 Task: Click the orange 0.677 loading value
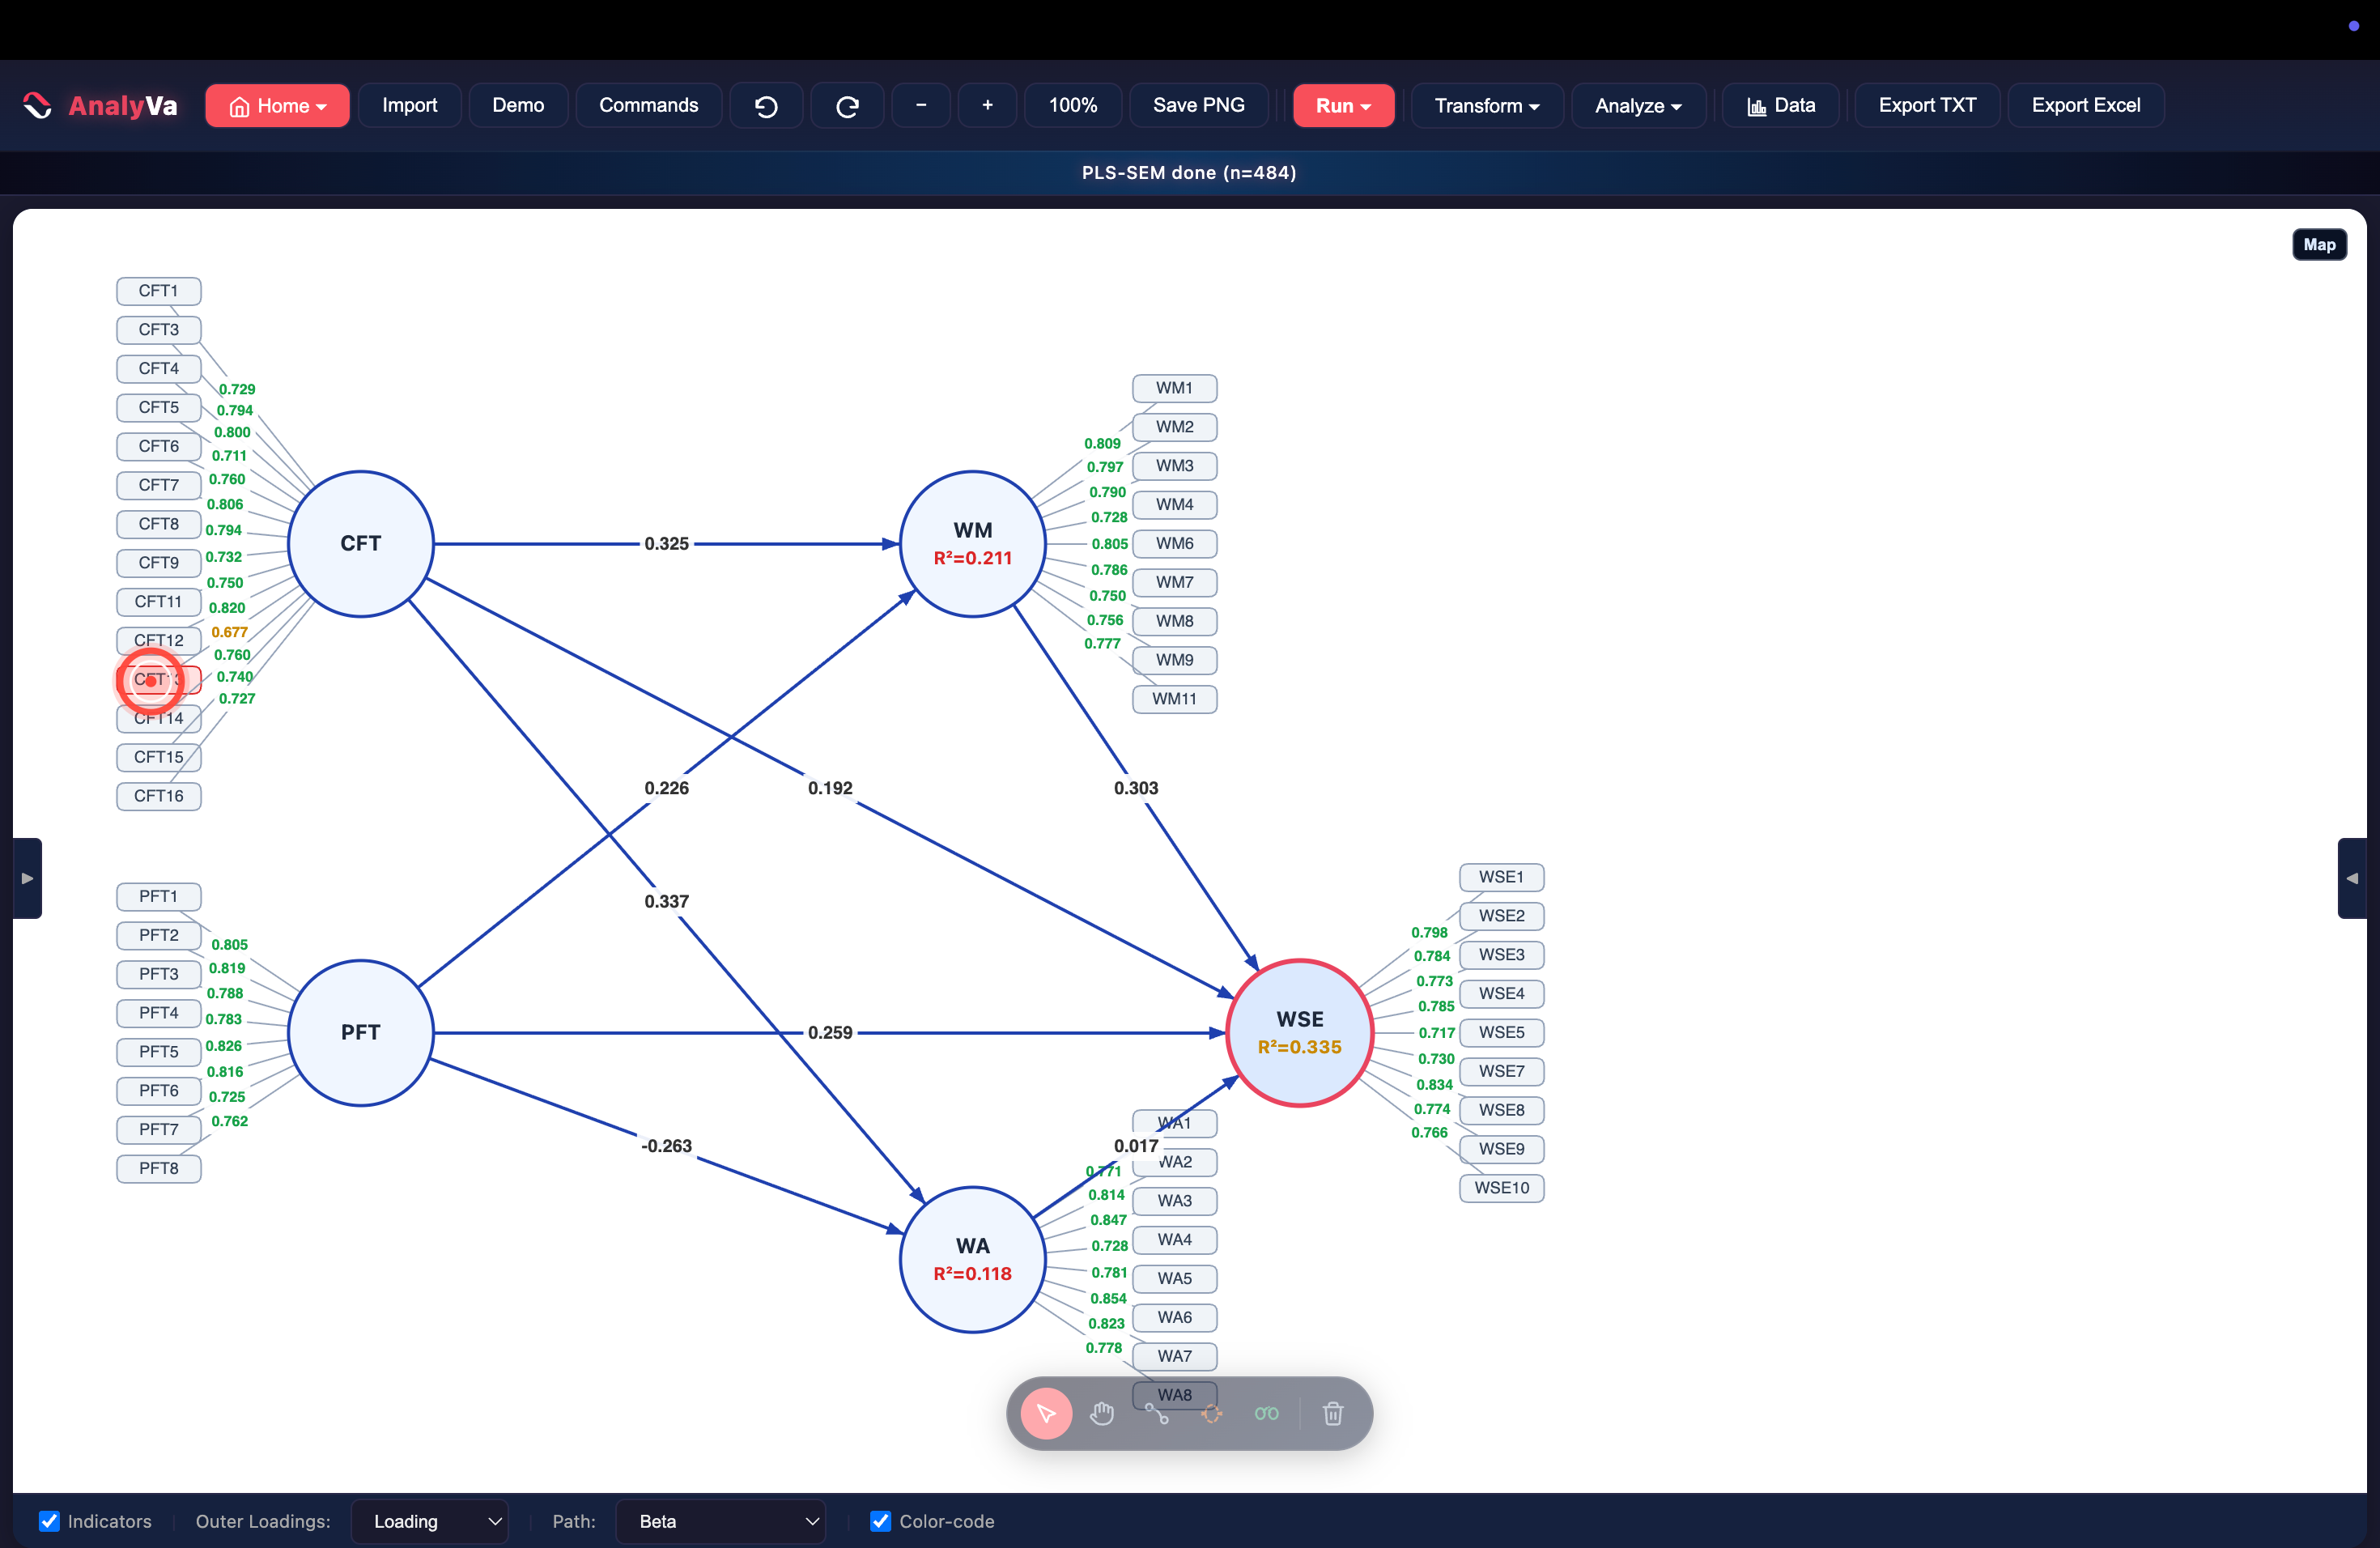coord(229,632)
